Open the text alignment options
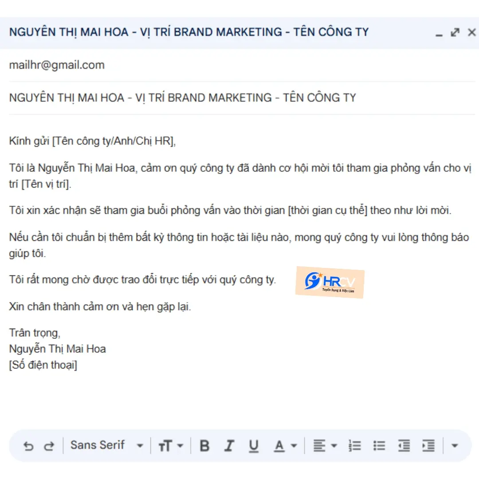The image size is (479, 479). coord(325,446)
